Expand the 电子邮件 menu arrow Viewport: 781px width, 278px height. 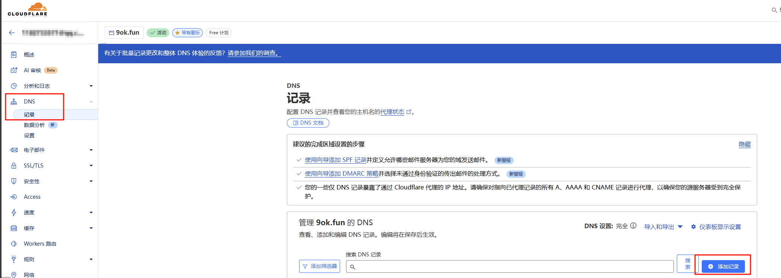(x=91, y=150)
